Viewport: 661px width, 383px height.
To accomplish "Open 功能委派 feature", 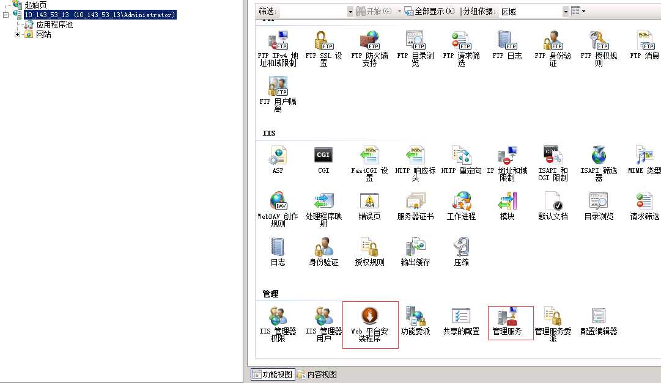I will tap(415, 321).
